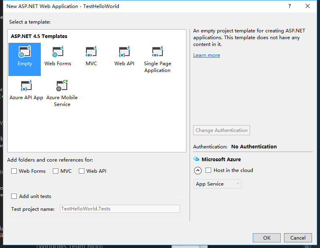The width and height of the screenshot is (320, 248).
Task: Select the Empty project template icon
Action: (x=24, y=52)
